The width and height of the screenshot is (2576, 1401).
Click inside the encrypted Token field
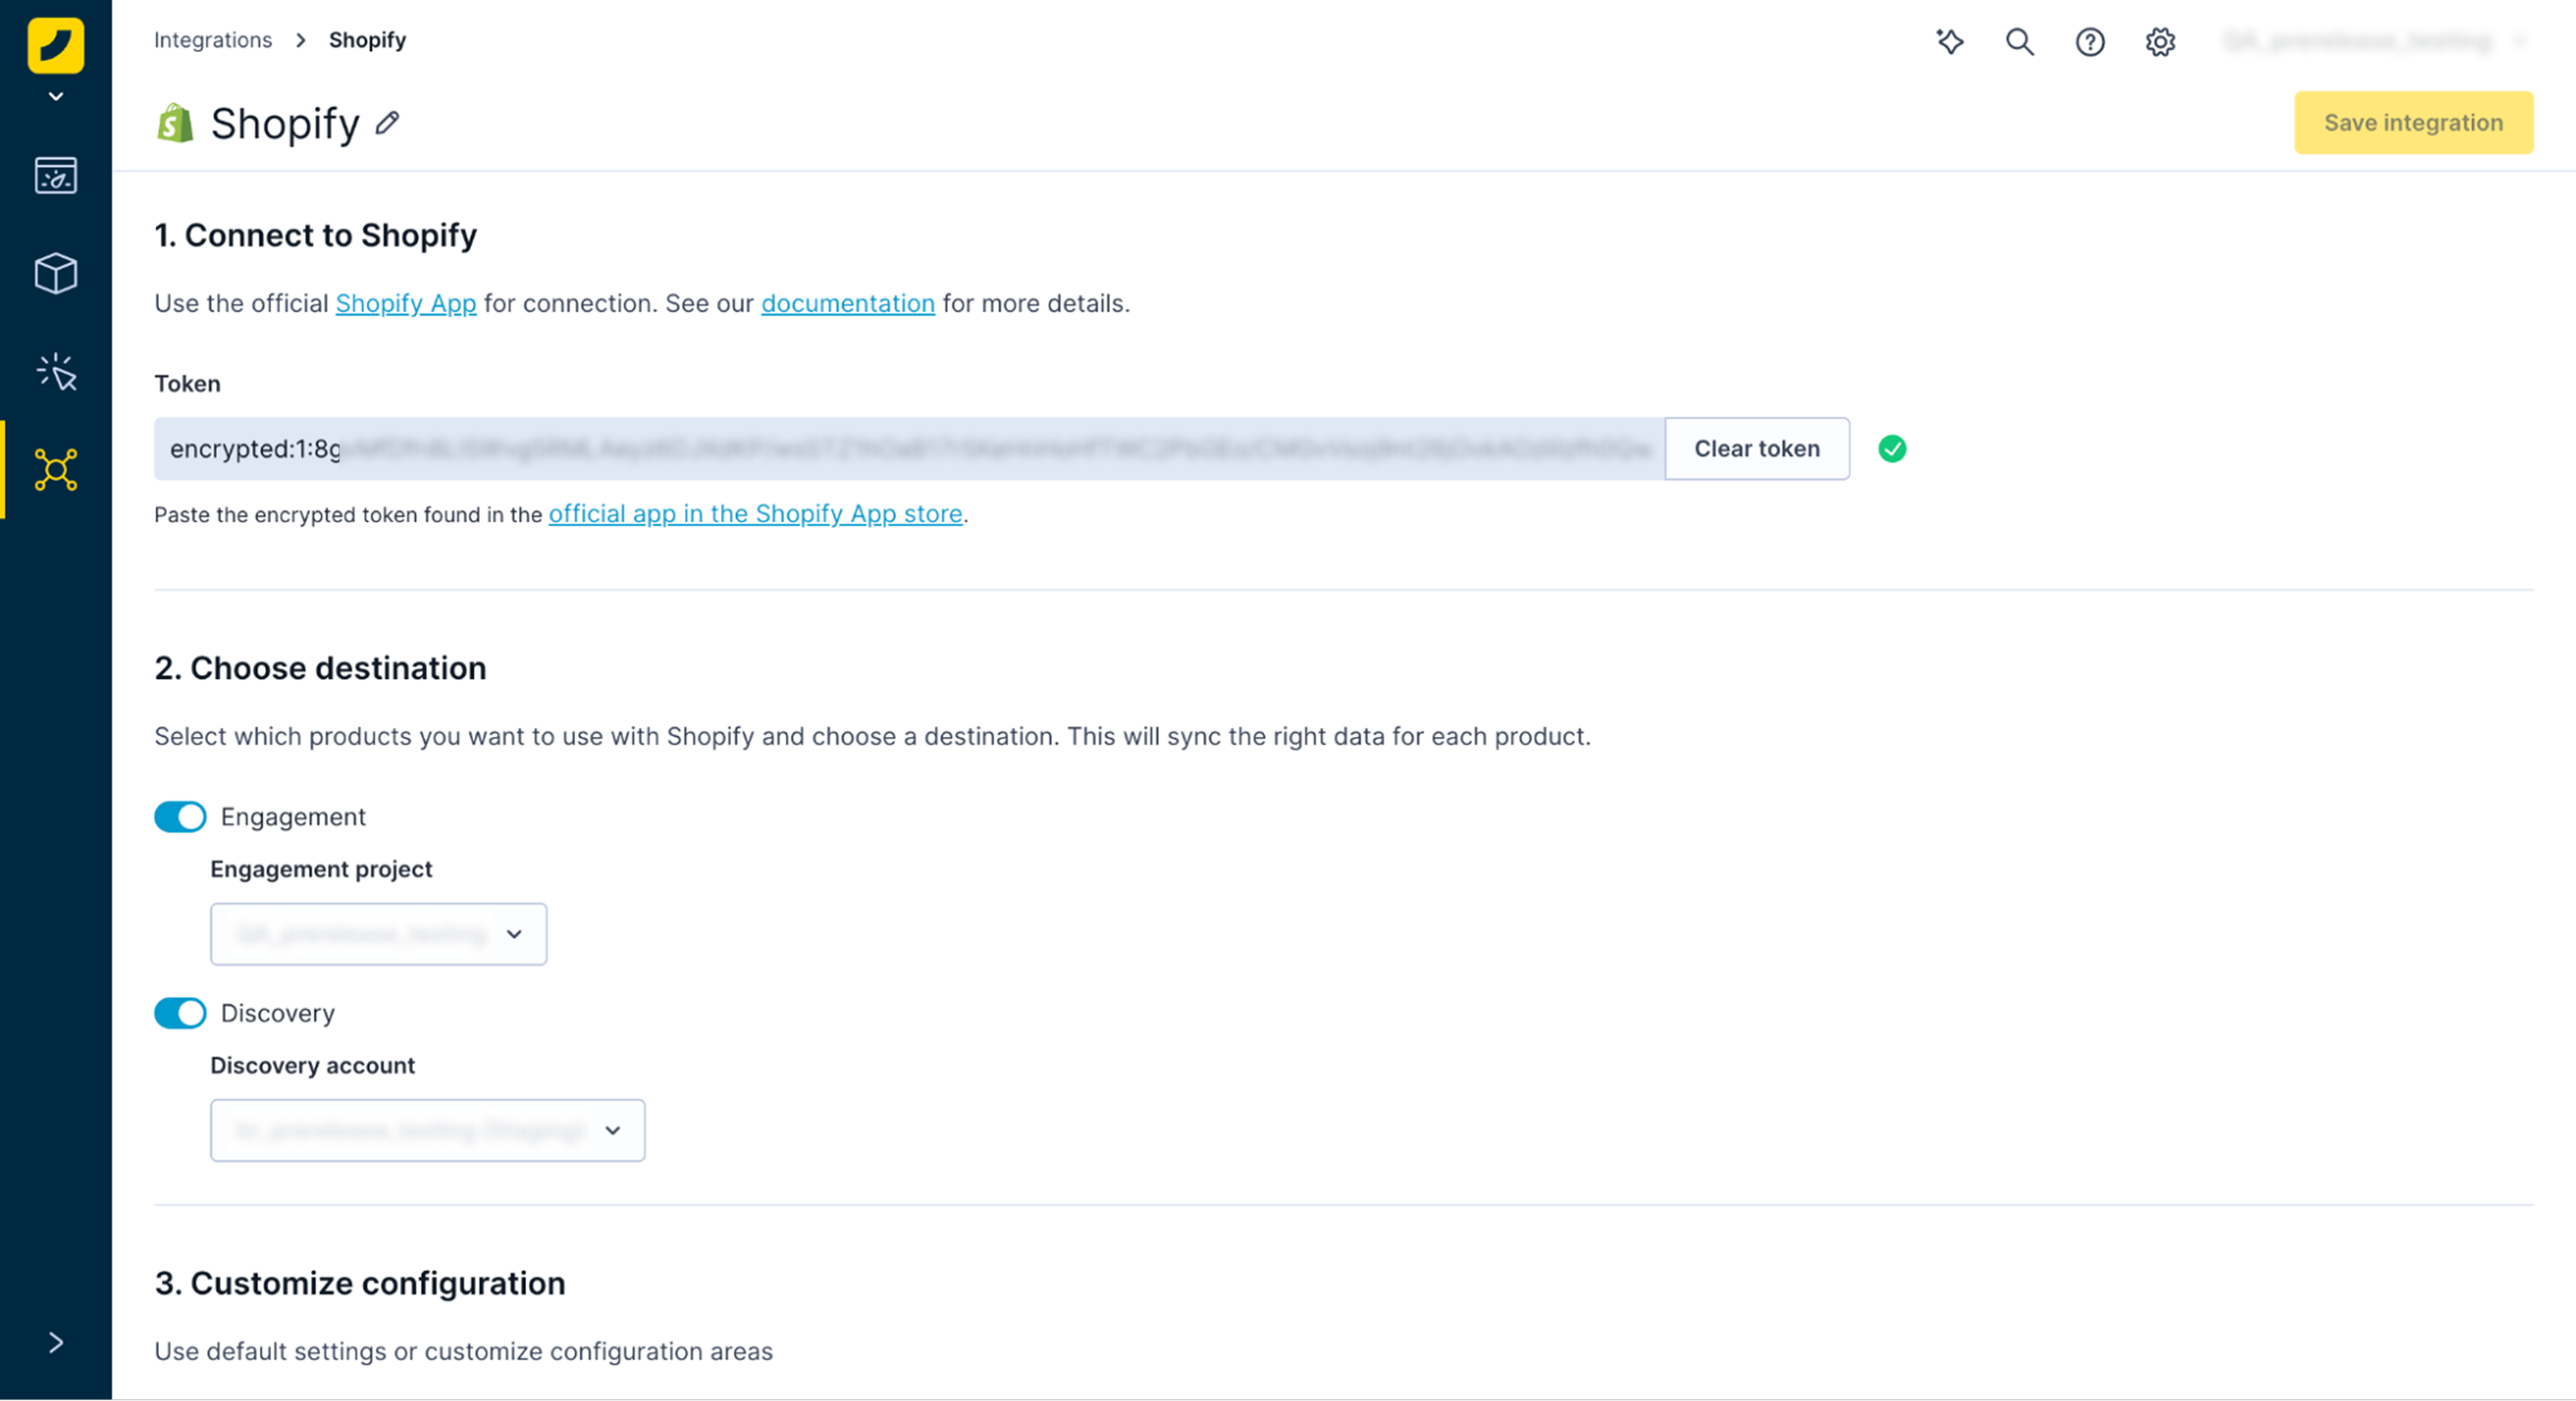[909, 449]
